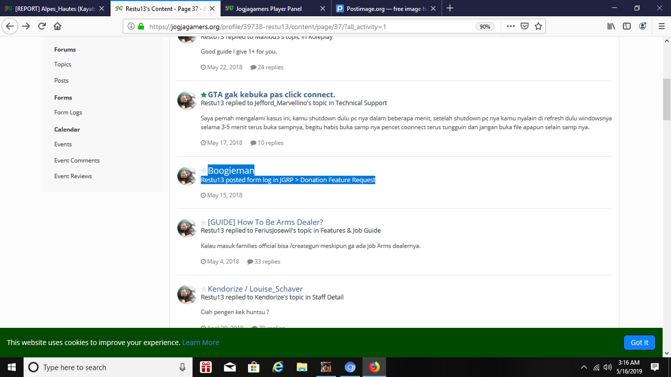Open File Explorer from the taskbar

[x=302, y=367]
